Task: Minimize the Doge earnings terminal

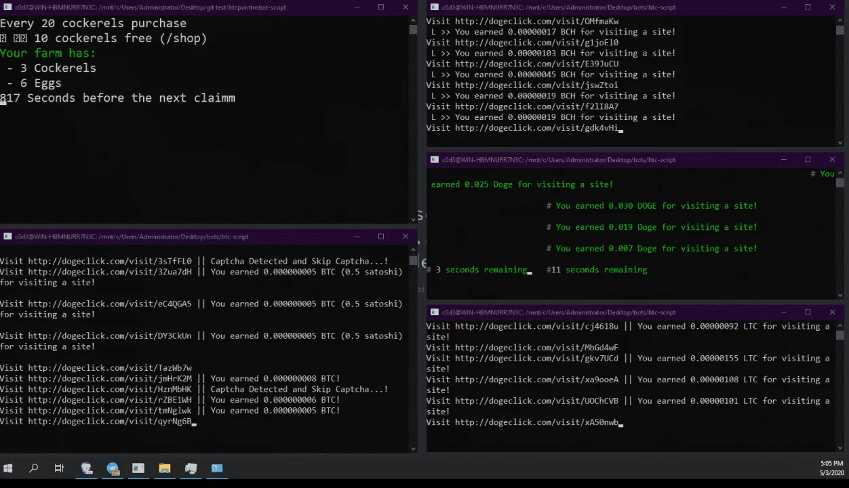Action: [784, 160]
